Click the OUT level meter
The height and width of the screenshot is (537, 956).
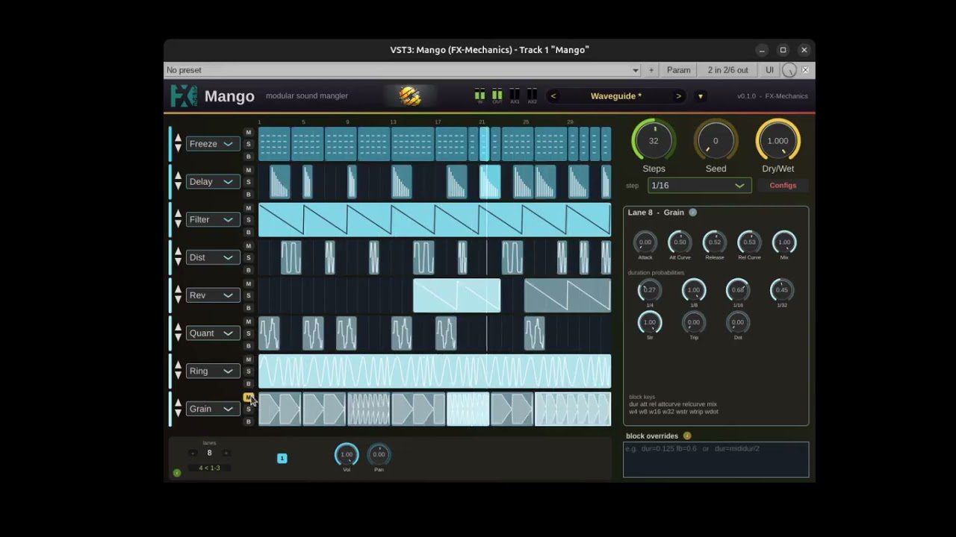tap(497, 95)
